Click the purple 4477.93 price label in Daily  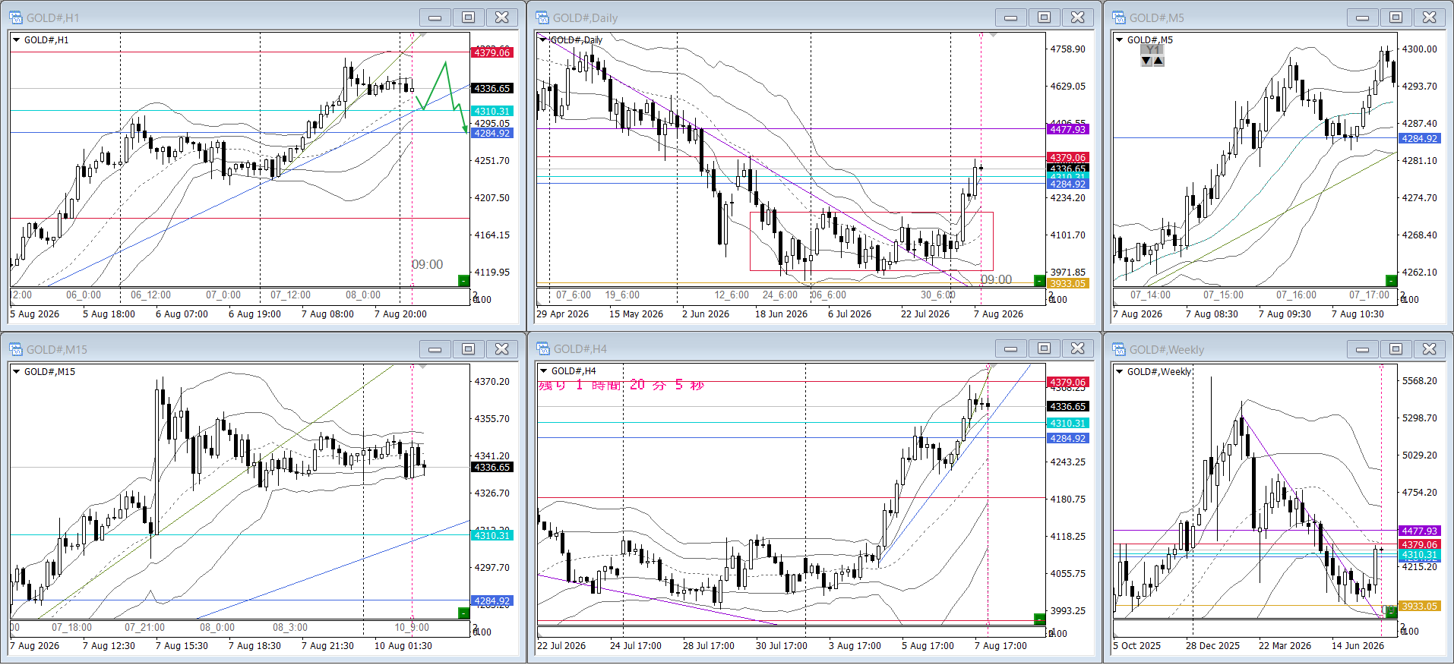click(1068, 130)
